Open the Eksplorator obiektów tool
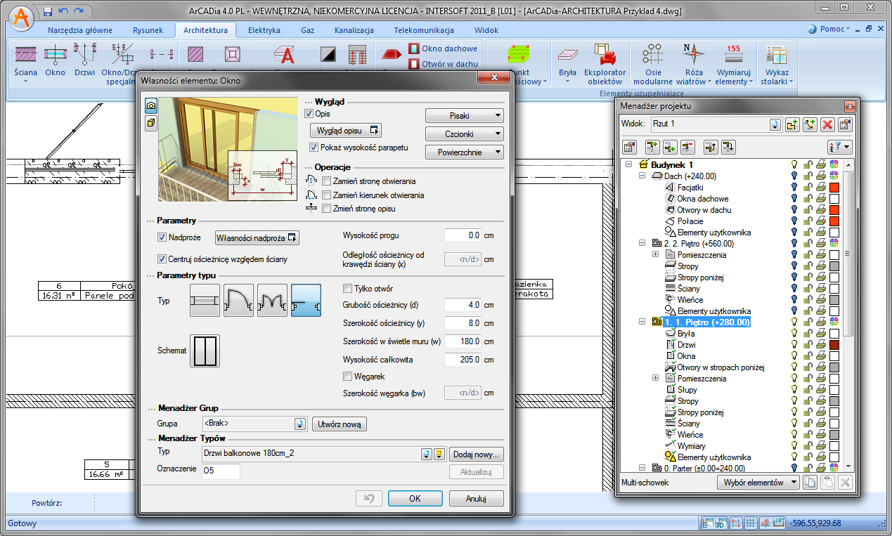This screenshot has width=892, height=536. [x=605, y=55]
